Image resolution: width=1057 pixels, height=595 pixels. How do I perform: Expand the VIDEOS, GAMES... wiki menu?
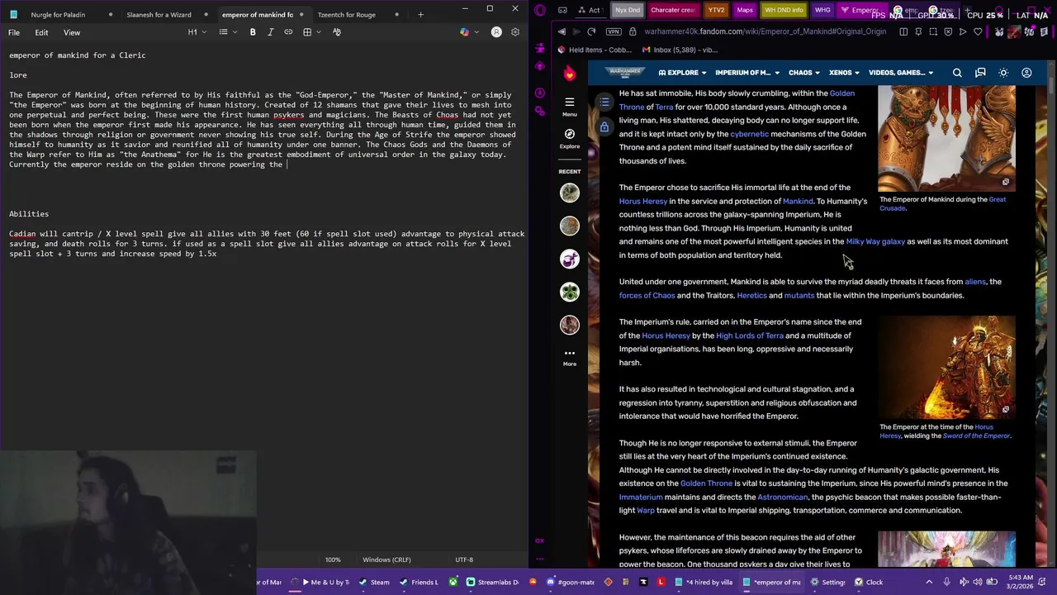tap(901, 73)
